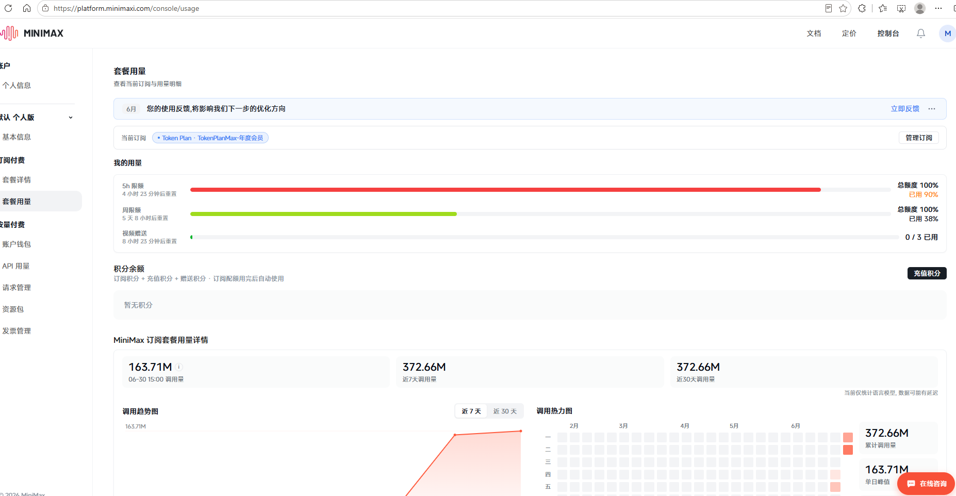956x496 pixels.
Task: Expand the 个人版 workspace dropdown
Action: [x=71, y=118]
